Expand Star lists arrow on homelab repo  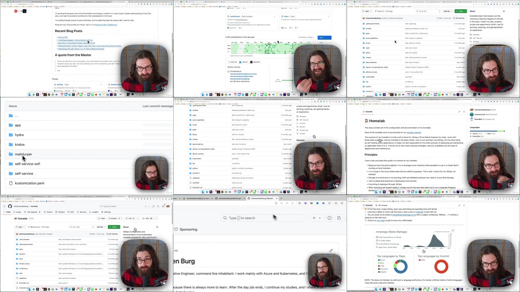point(156,218)
